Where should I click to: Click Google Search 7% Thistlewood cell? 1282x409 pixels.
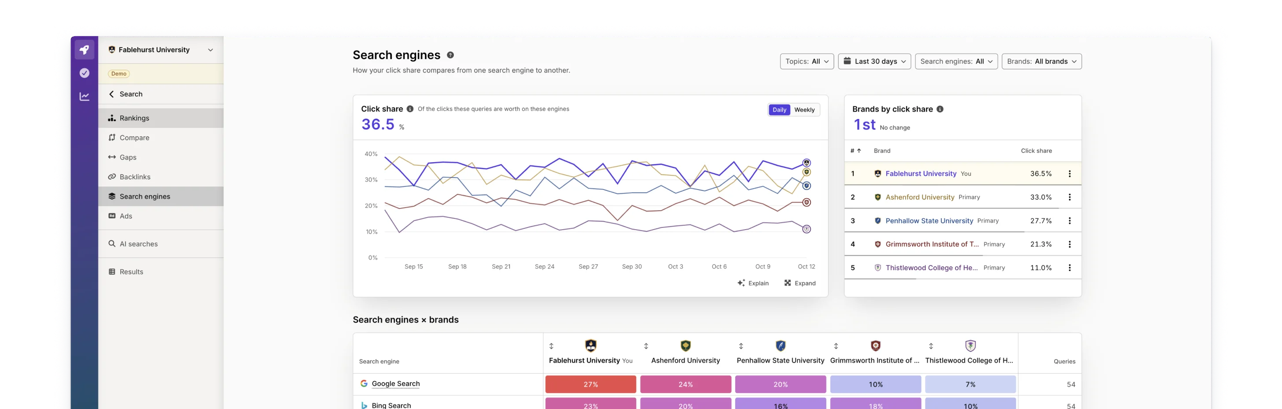click(x=970, y=384)
